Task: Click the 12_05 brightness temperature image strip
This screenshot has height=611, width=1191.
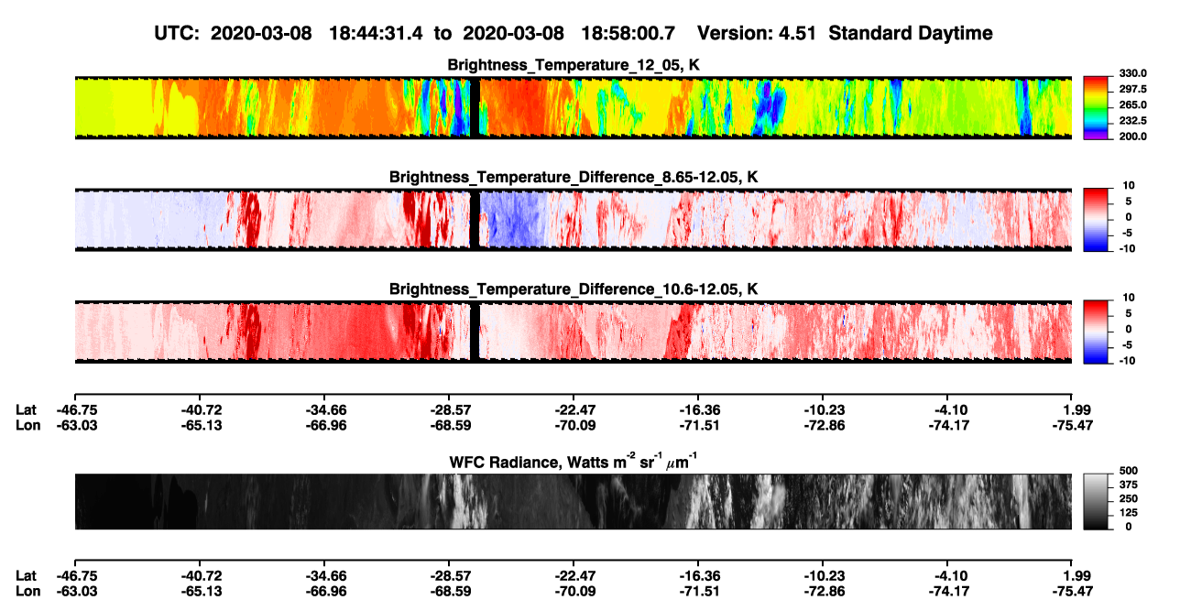Action: point(573,107)
